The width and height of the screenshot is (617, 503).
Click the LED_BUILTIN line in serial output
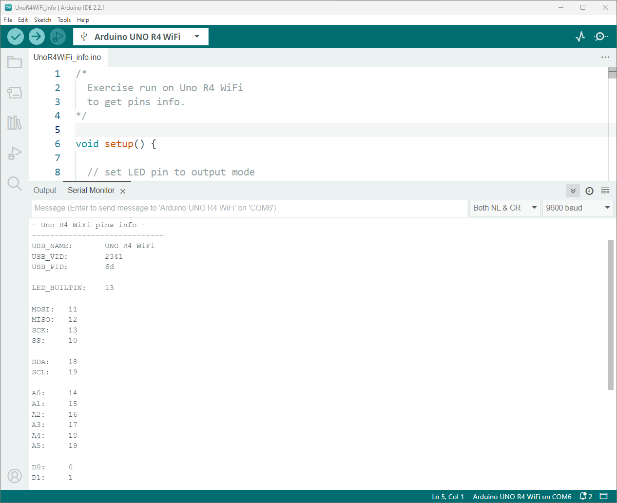pos(73,288)
